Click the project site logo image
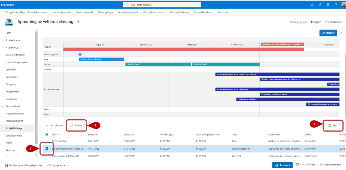The height and width of the screenshot is (170, 346). [9, 22]
